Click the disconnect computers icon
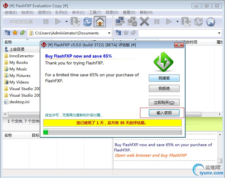 132,22
